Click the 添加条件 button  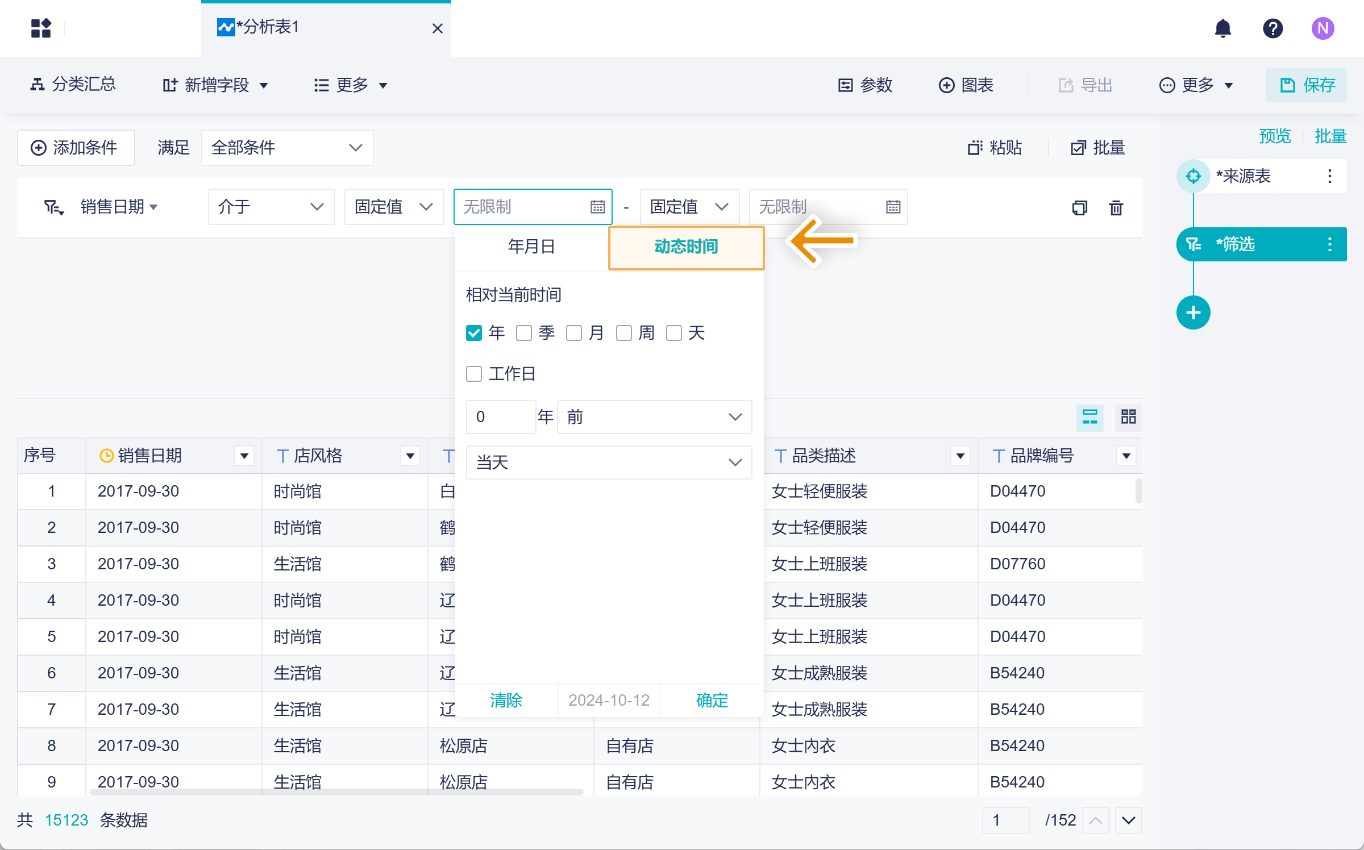point(76,148)
